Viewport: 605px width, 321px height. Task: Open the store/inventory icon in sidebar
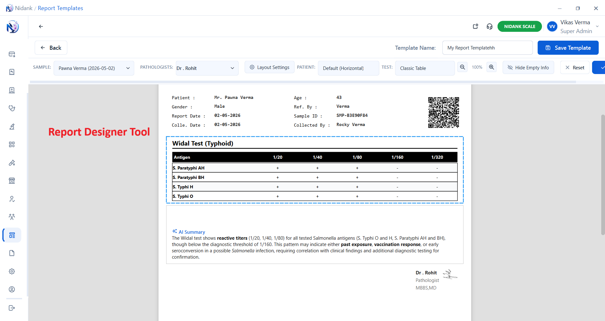pos(12,181)
